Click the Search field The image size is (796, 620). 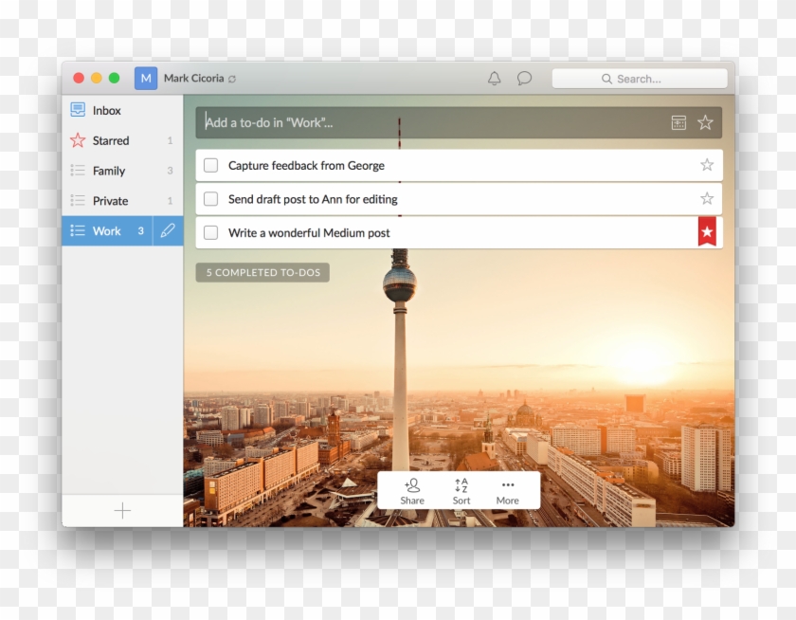642,79
